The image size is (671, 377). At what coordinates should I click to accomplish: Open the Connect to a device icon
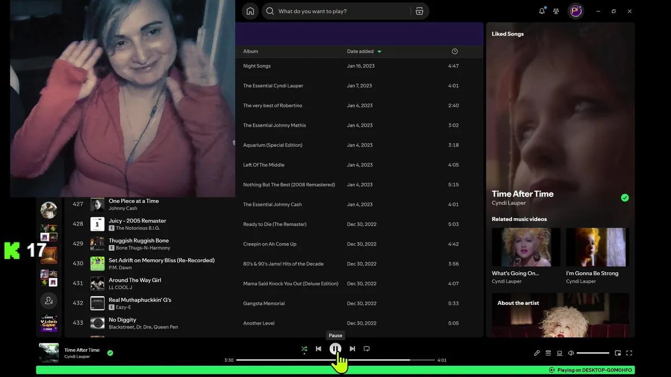coord(559,353)
